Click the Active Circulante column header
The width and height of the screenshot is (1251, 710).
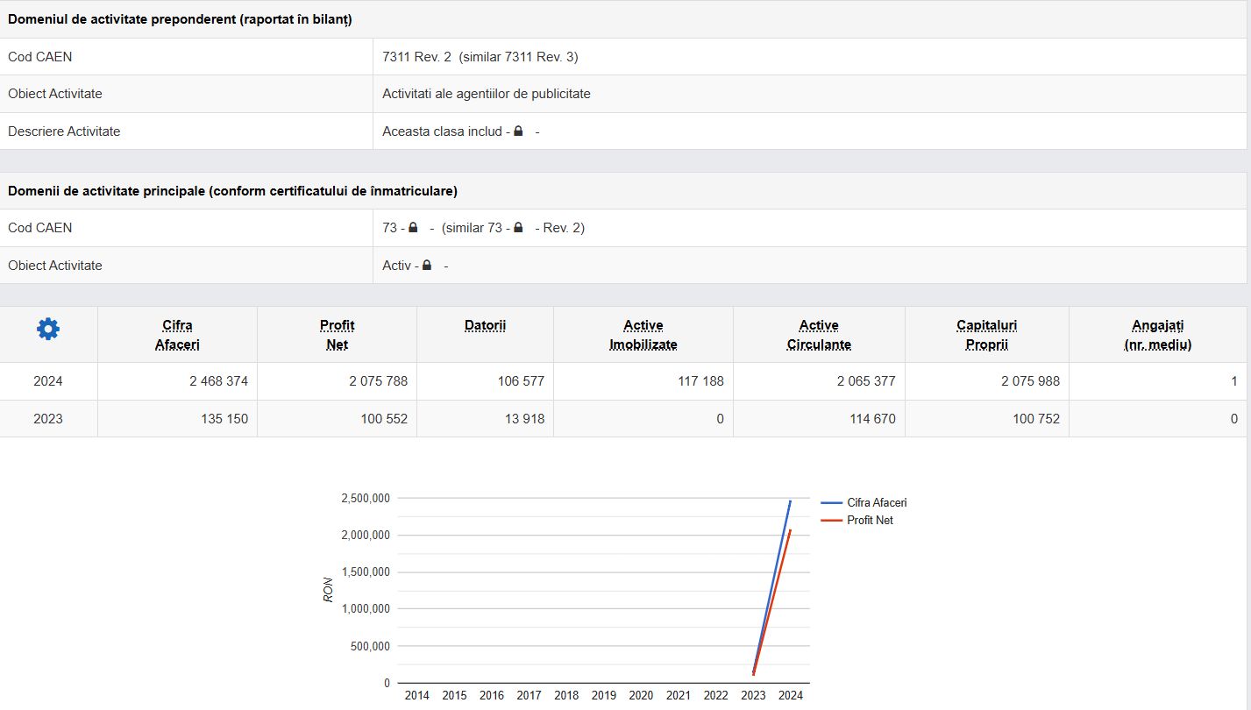(819, 335)
